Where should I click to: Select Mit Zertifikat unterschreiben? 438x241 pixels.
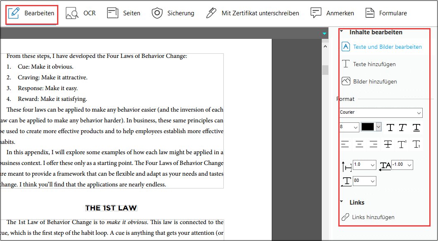(x=253, y=13)
